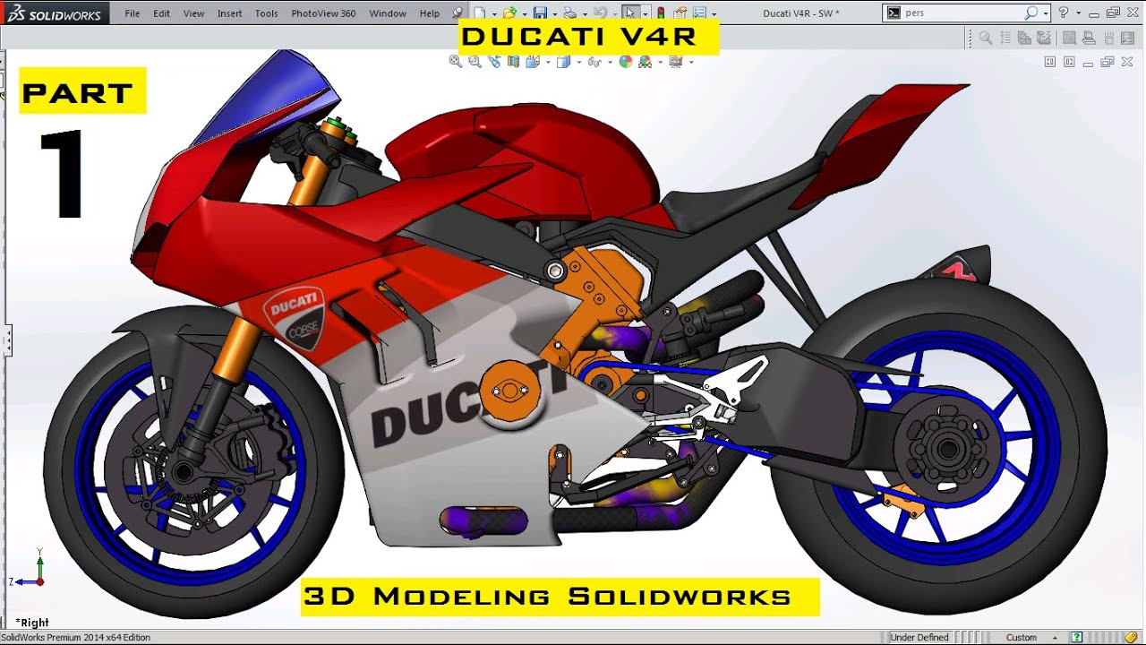Expand the Undo dropdown arrow
Image resolution: width=1146 pixels, height=645 pixels.
click(x=615, y=14)
